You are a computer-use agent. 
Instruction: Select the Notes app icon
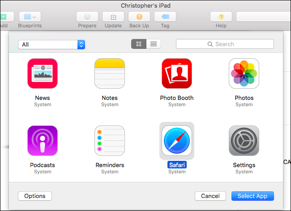pyautogui.click(x=110, y=73)
